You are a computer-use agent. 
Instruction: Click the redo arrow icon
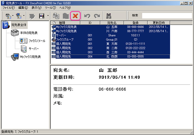[97, 16]
